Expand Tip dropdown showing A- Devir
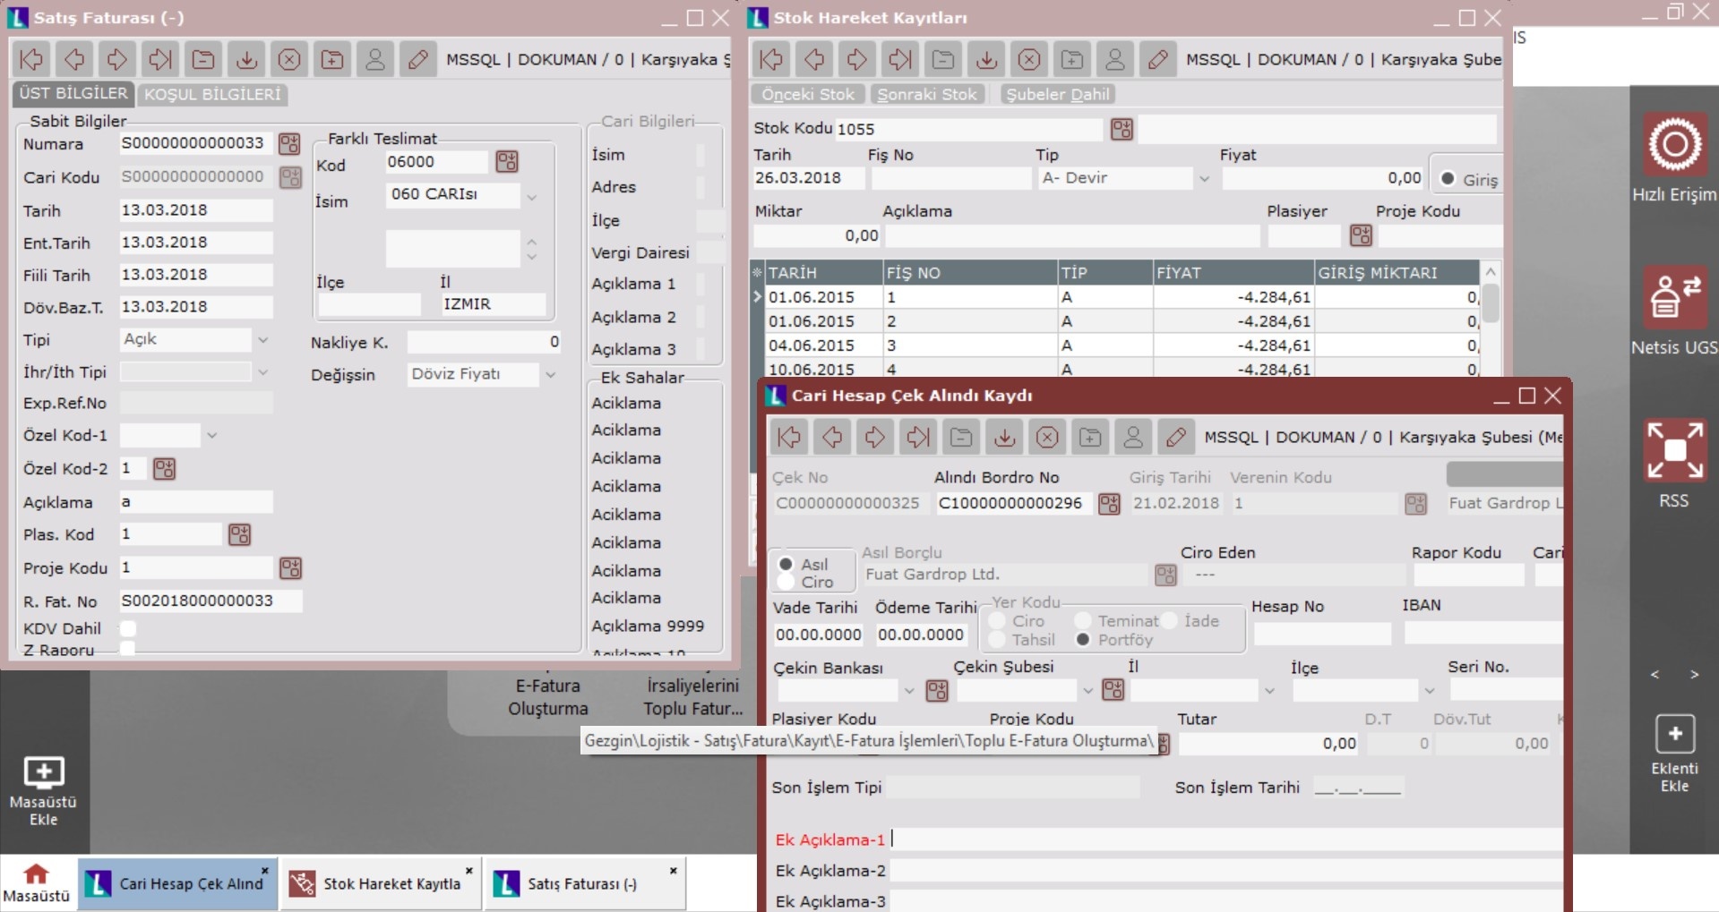Screen dimensions: 1719x912 click(x=1205, y=179)
